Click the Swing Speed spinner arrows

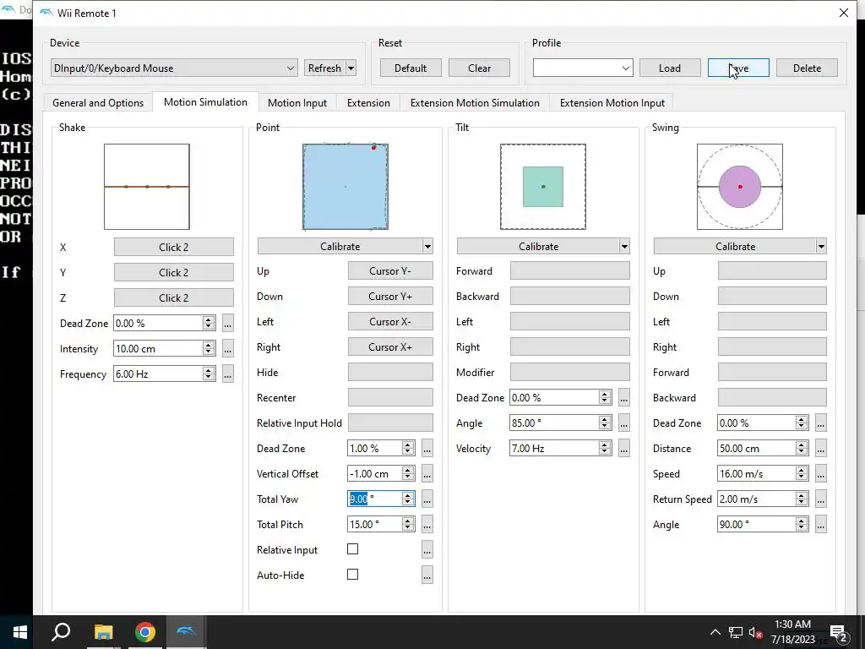click(802, 474)
